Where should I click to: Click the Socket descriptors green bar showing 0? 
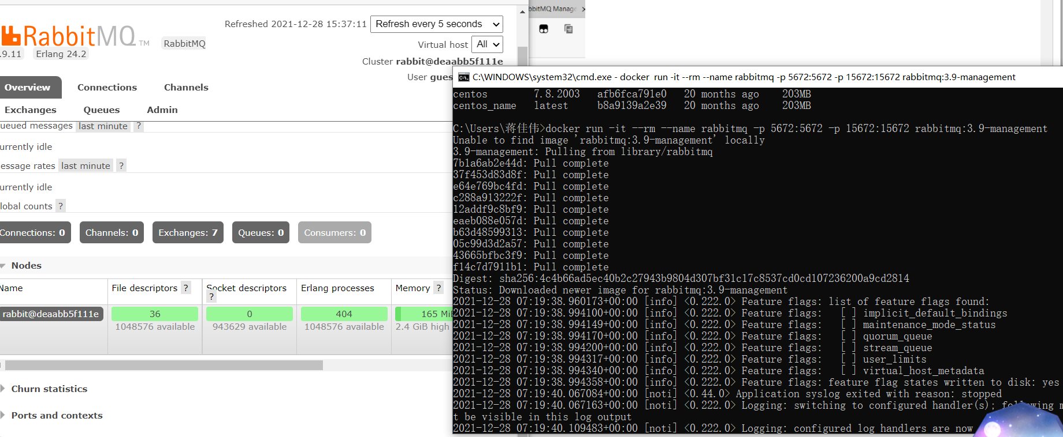tap(250, 314)
